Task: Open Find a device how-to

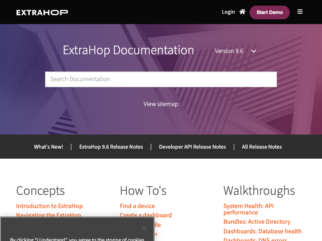Action: (x=137, y=206)
